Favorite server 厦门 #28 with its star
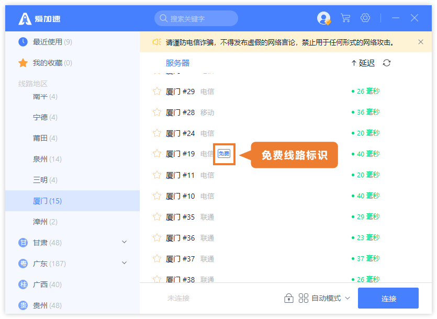Screen dimensions: 437x319 coord(157,112)
